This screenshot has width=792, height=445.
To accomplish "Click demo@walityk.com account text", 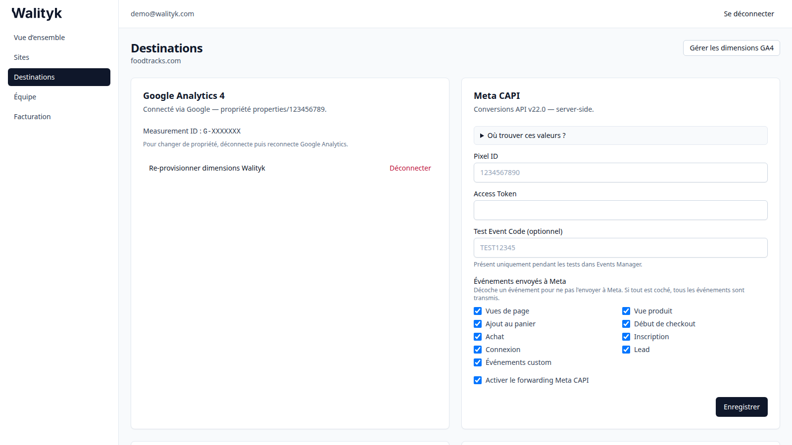I will 162,14.
